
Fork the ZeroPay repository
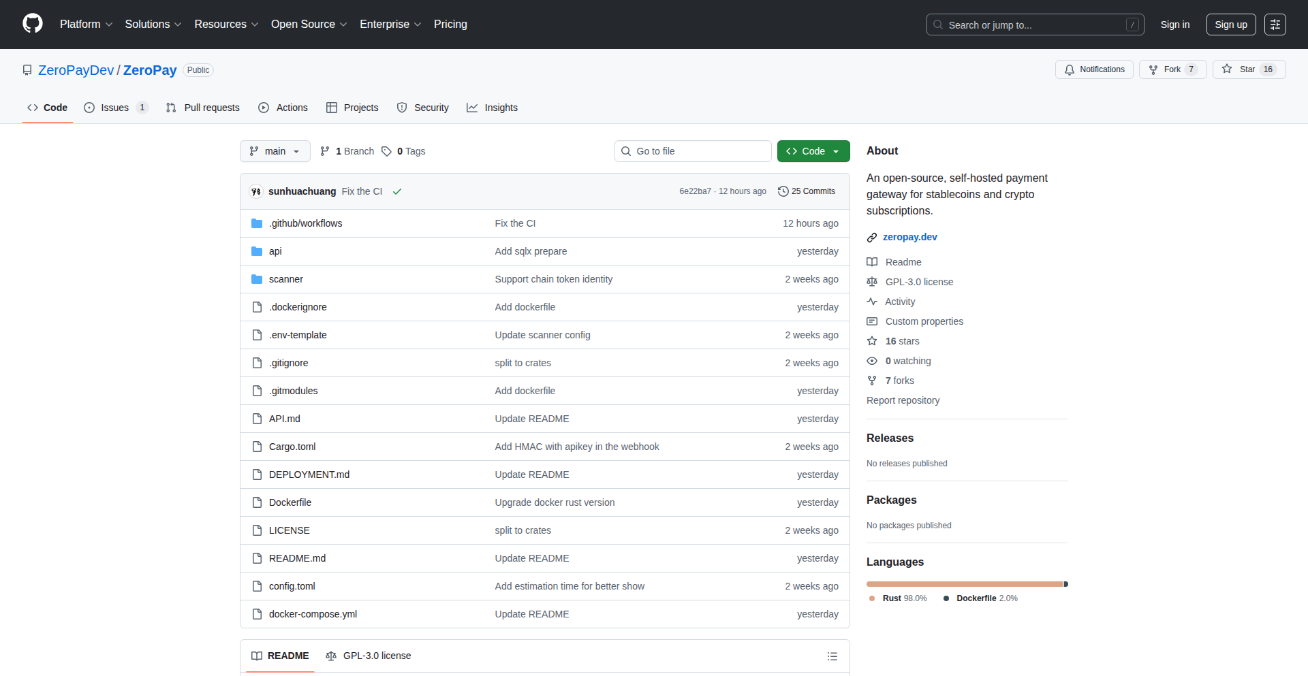1173,69
